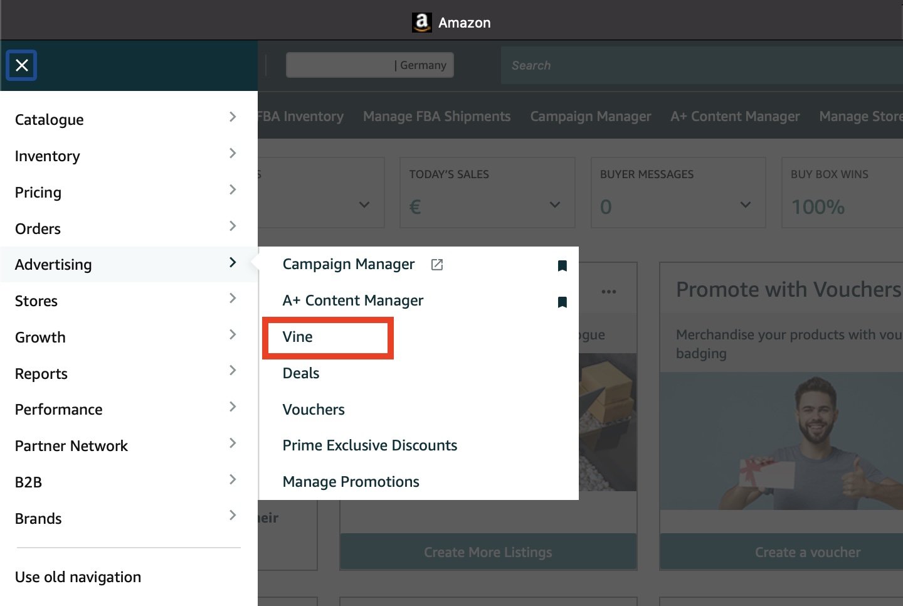
Task: Open Today's Sales dropdown chevron
Action: pos(555,205)
